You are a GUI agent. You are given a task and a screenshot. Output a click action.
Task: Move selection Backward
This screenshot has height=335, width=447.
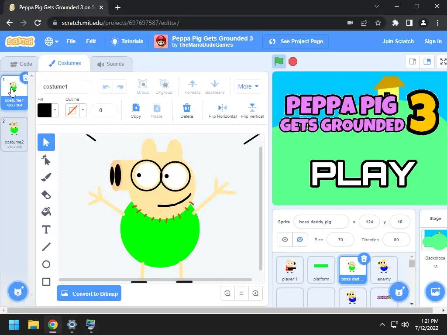tap(215, 87)
